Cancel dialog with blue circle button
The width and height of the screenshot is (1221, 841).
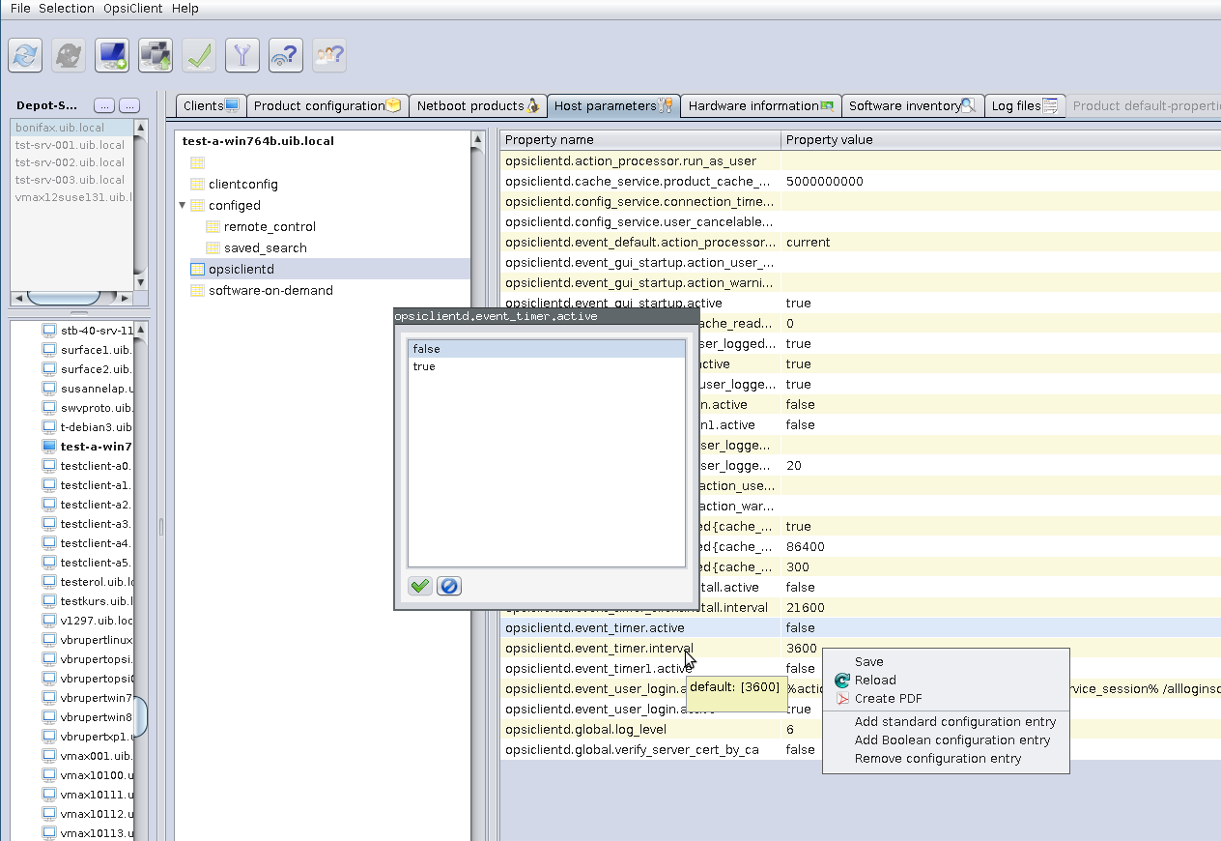[449, 586]
